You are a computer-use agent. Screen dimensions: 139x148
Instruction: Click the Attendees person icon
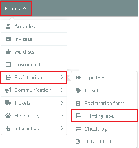pos(8,26)
